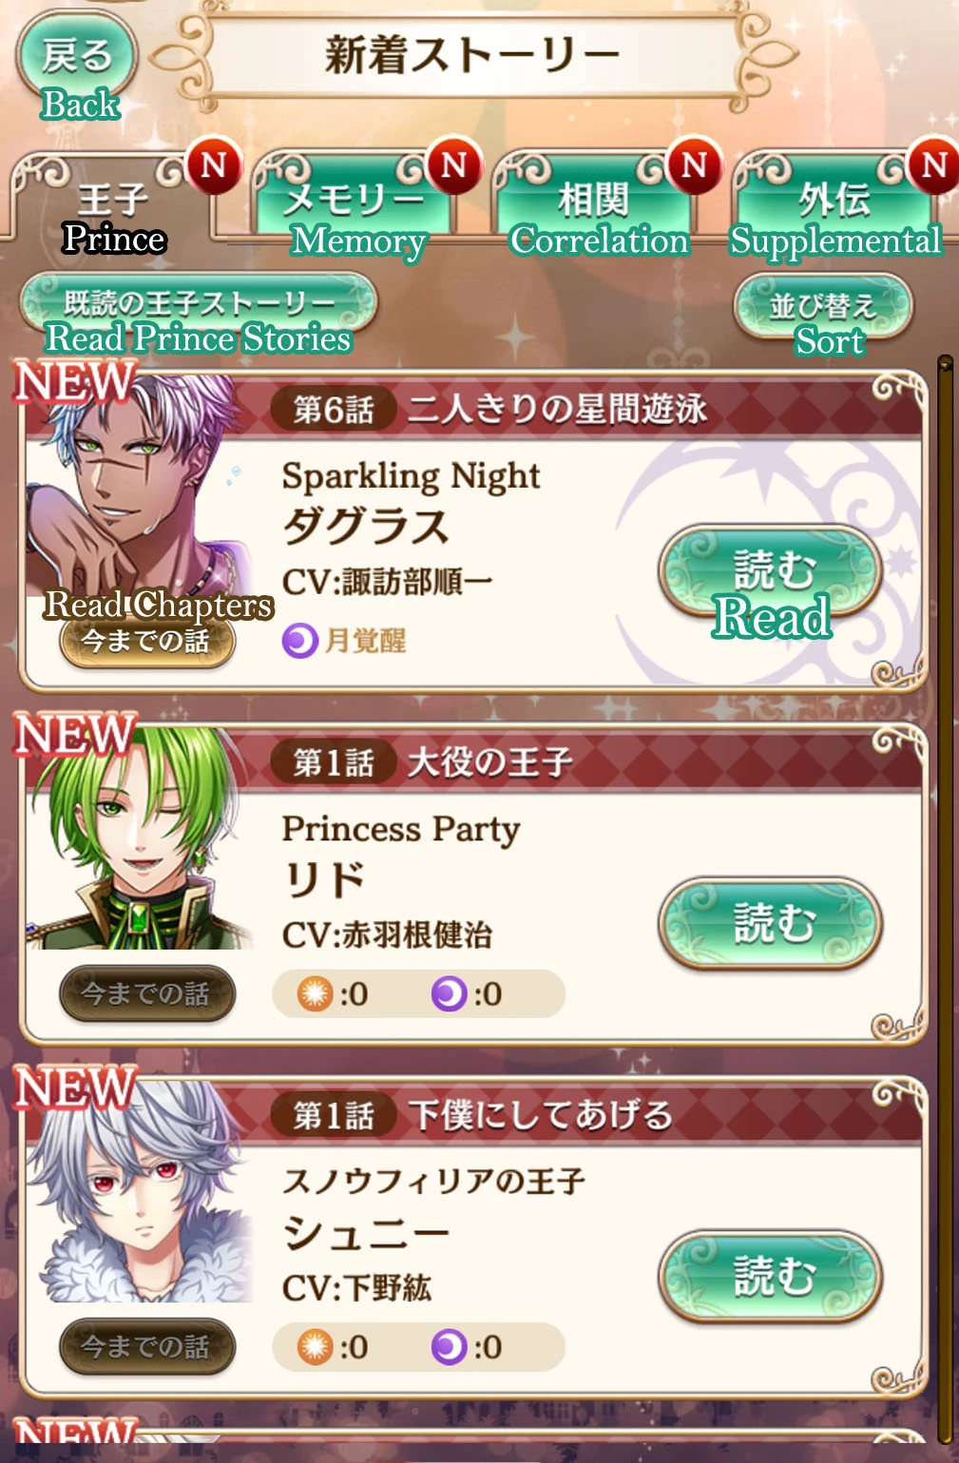959x1463 pixels.
Task: Read Lid's Princess Party chapter 1
Action: pos(771,923)
